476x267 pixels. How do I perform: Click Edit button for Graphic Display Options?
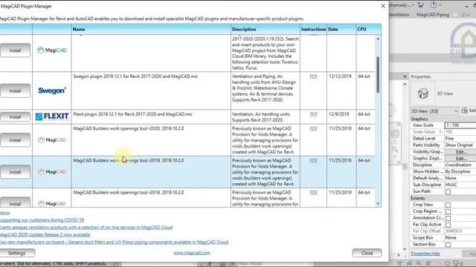(460, 158)
